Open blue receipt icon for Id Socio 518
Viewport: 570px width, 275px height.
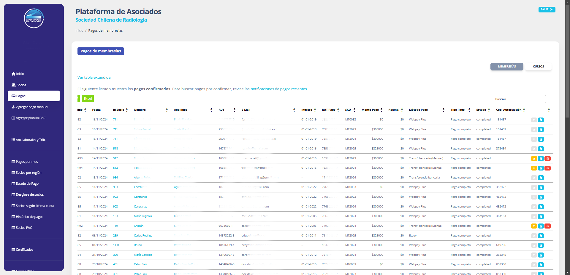(x=541, y=149)
